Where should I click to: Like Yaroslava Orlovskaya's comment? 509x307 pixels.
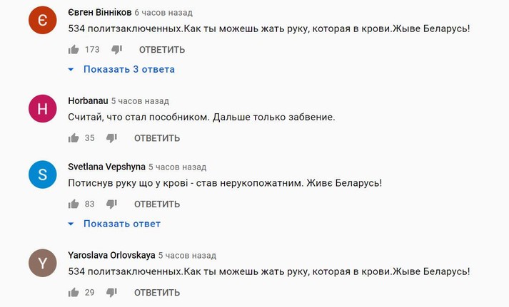pyautogui.click(x=74, y=293)
